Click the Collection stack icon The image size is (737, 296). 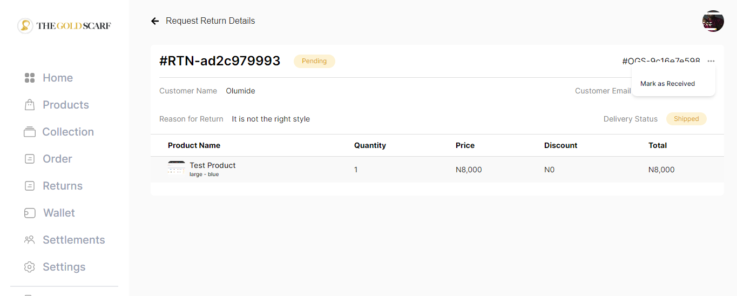(x=30, y=132)
